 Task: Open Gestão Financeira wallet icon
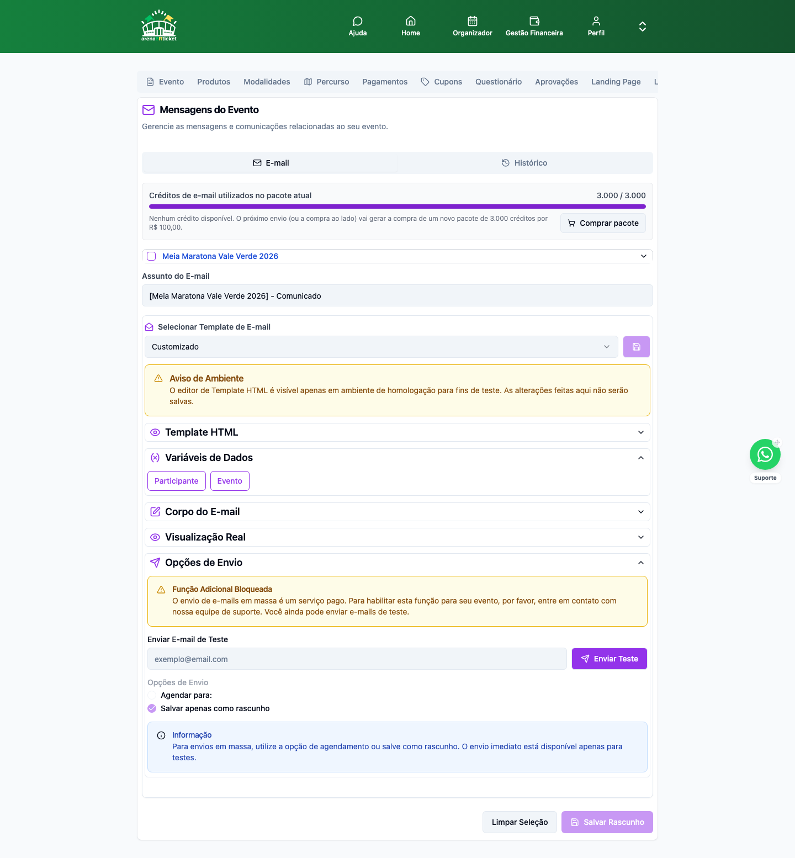click(x=534, y=21)
